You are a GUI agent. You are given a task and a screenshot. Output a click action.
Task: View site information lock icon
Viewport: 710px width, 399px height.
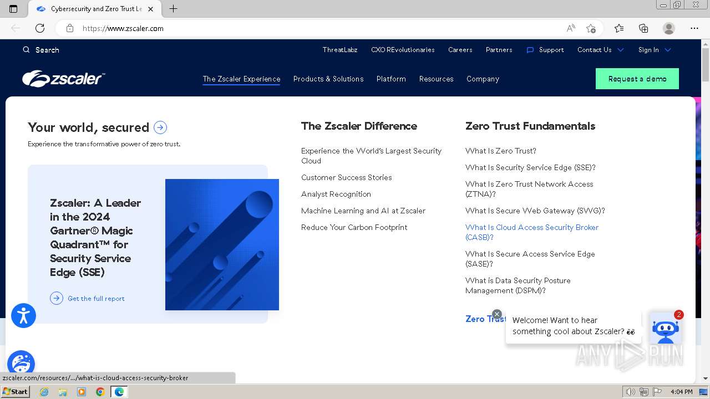[70, 28]
